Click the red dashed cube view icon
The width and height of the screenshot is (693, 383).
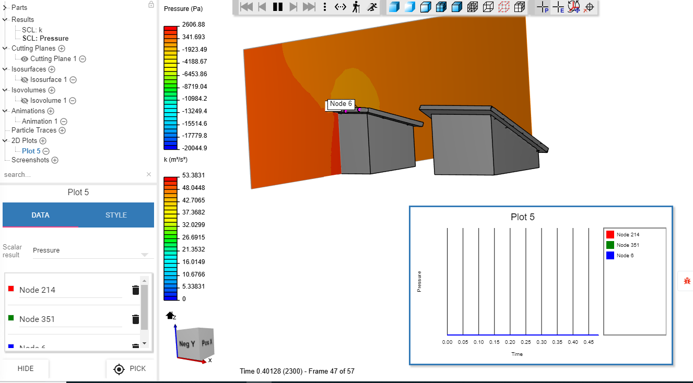(503, 7)
